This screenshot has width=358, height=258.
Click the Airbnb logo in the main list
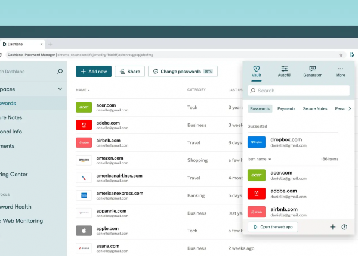pos(84,142)
